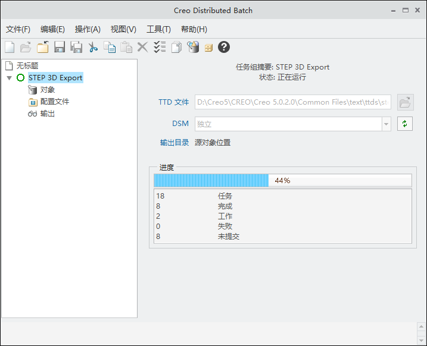Image resolution: width=427 pixels, height=346 pixels.
Task: Select the 对象 tree item
Action: click(48, 90)
